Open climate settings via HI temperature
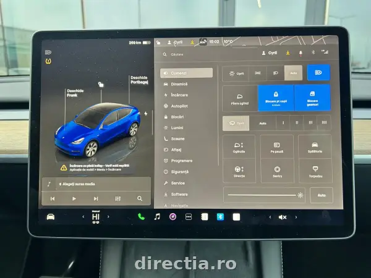371x278 pixels. tap(96, 217)
